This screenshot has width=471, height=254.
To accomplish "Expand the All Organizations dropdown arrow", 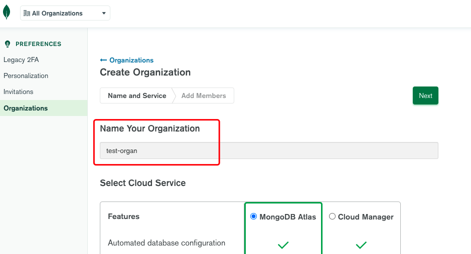I will pos(104,13).
